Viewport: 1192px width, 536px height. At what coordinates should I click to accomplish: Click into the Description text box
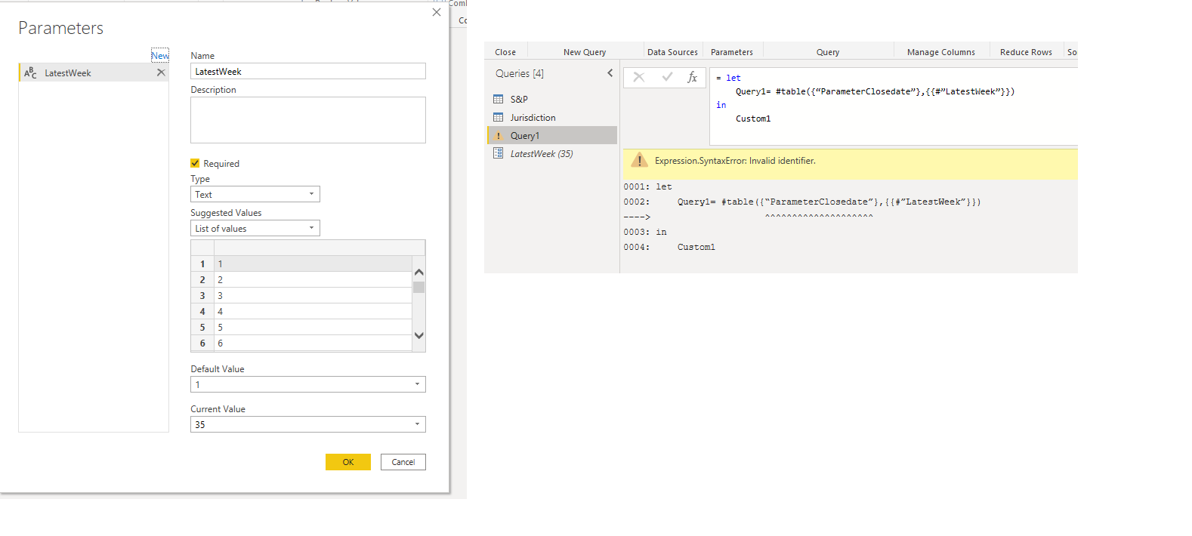pos(308,120)
